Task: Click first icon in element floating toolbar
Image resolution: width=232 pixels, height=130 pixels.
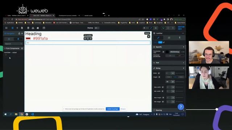Action: 85,39
